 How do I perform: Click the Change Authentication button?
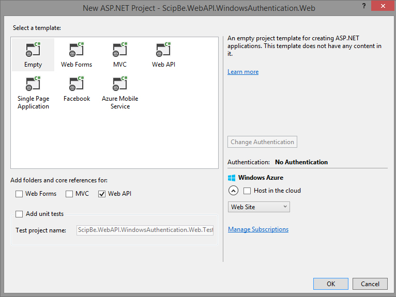point(262,142)
